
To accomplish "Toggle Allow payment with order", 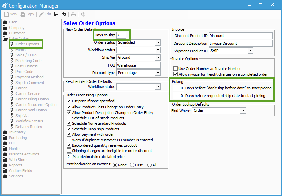I will click(69, 134).
